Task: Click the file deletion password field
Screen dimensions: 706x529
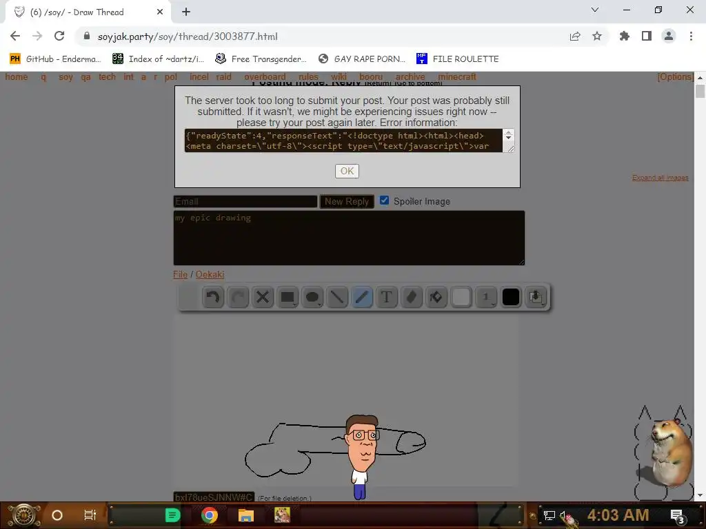Action: [x=214, y=497]
